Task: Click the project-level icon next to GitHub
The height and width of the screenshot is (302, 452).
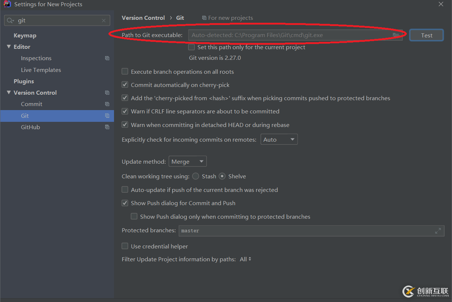Action: 107,127
